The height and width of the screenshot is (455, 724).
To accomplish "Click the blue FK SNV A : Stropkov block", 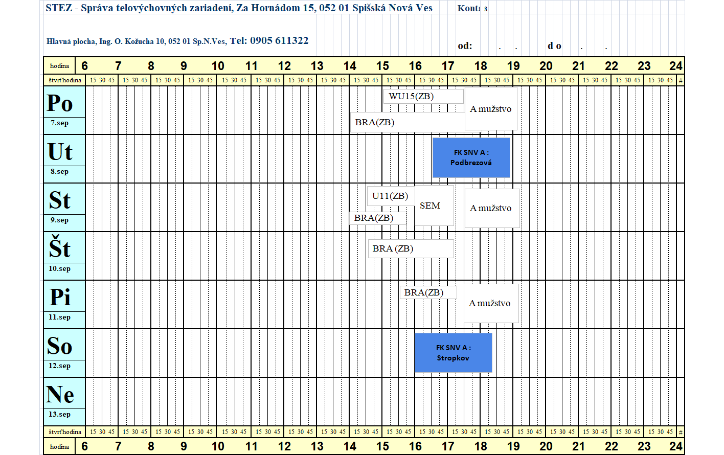I will coord(453,353).
